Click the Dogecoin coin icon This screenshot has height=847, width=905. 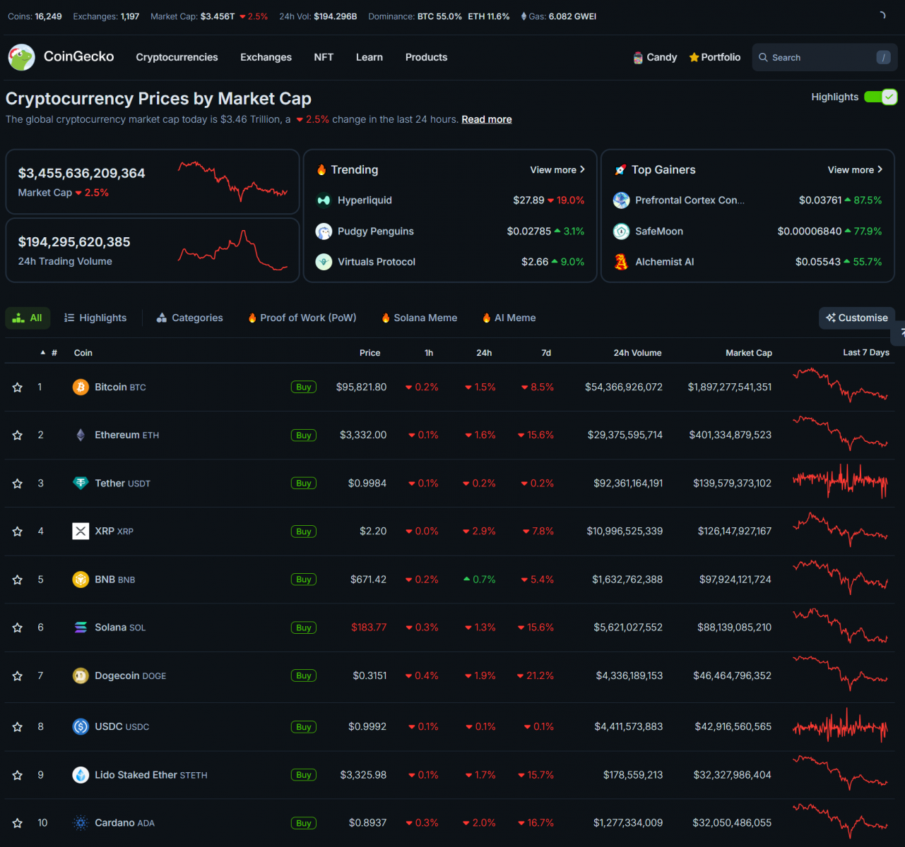[81, 676]
